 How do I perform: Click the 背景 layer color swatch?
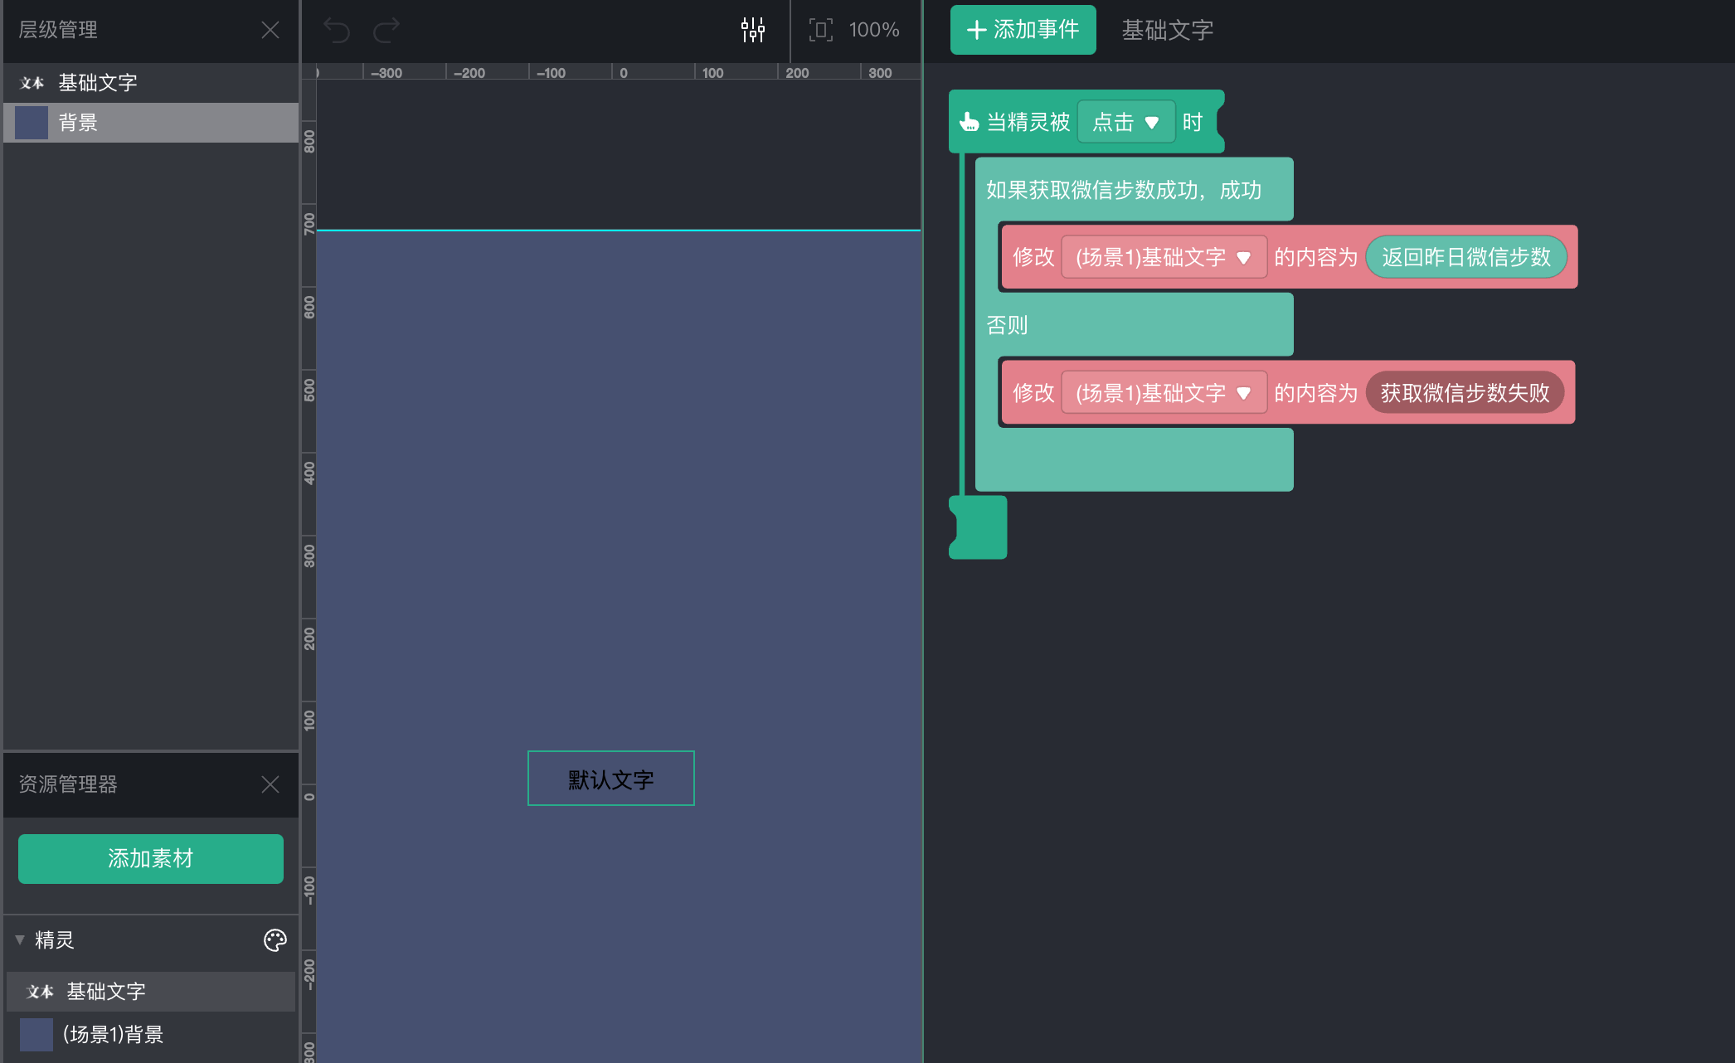[32, 123]
